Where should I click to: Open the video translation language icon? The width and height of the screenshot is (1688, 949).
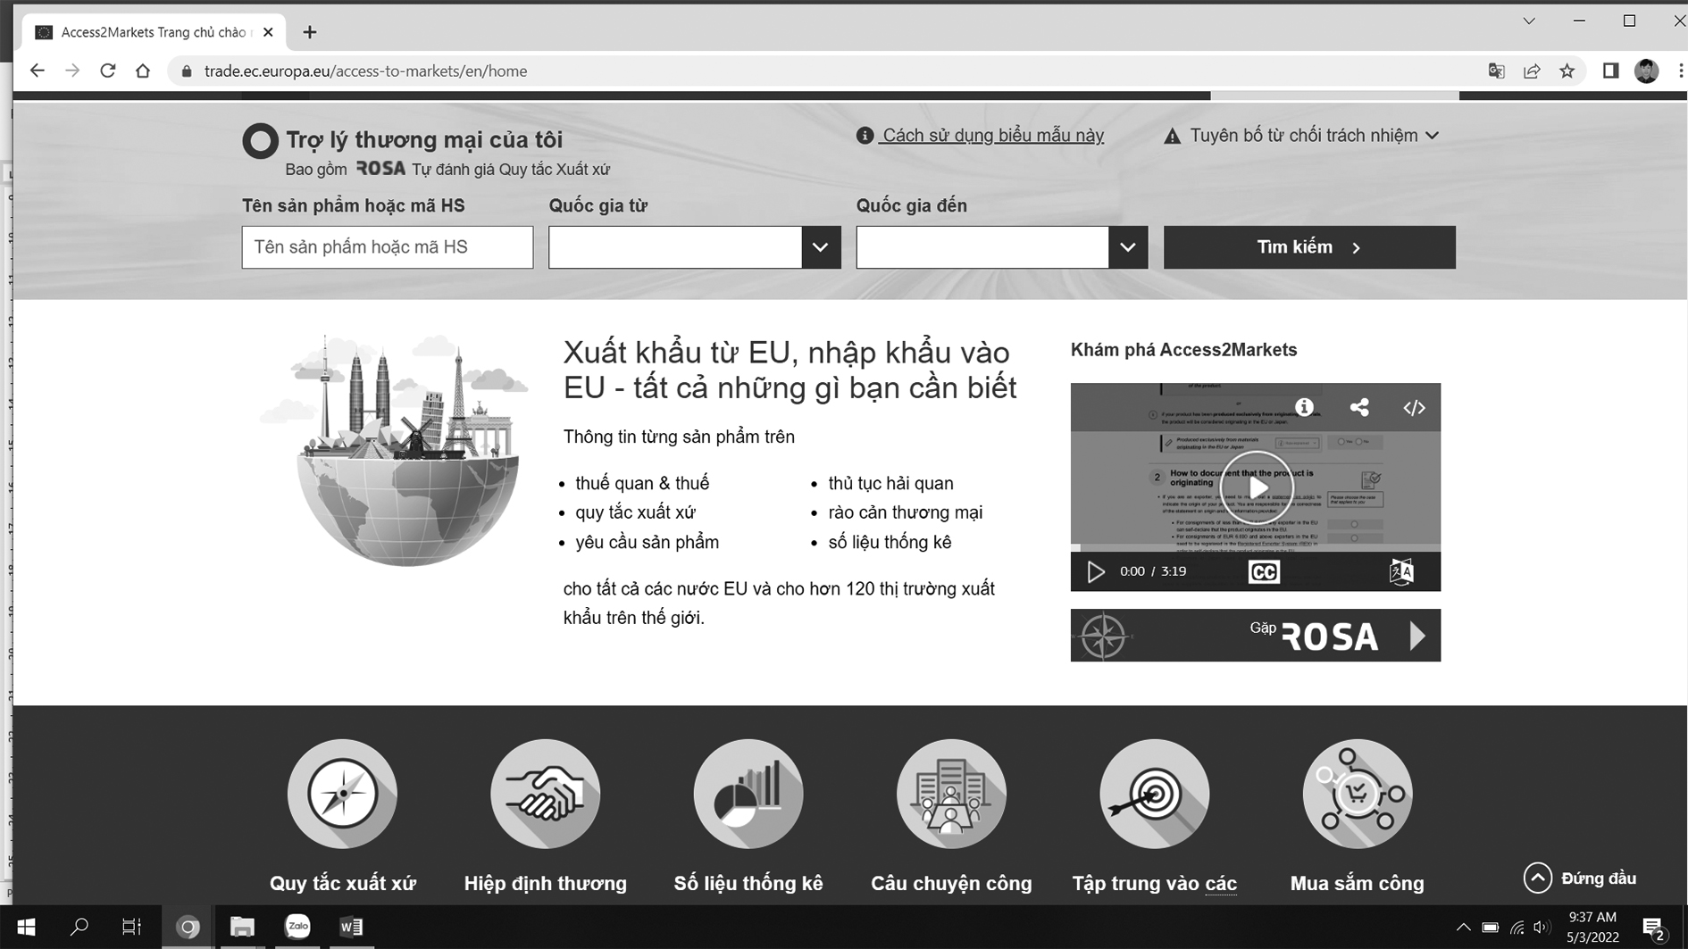tap(1401, 572)
